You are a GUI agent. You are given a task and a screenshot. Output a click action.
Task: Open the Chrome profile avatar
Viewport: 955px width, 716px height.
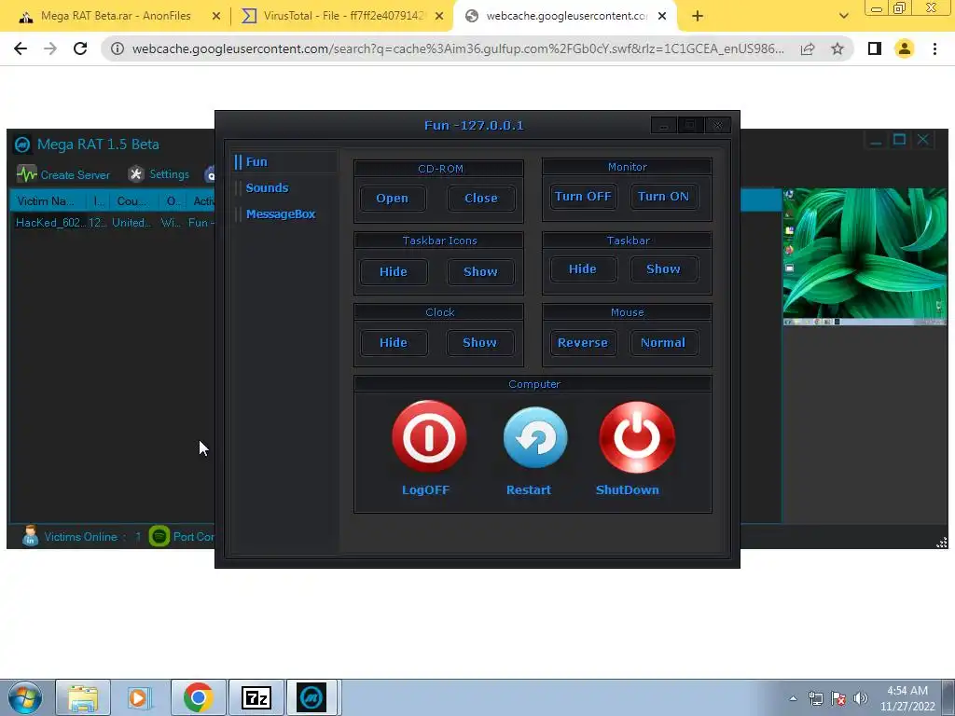coord(905,48)
